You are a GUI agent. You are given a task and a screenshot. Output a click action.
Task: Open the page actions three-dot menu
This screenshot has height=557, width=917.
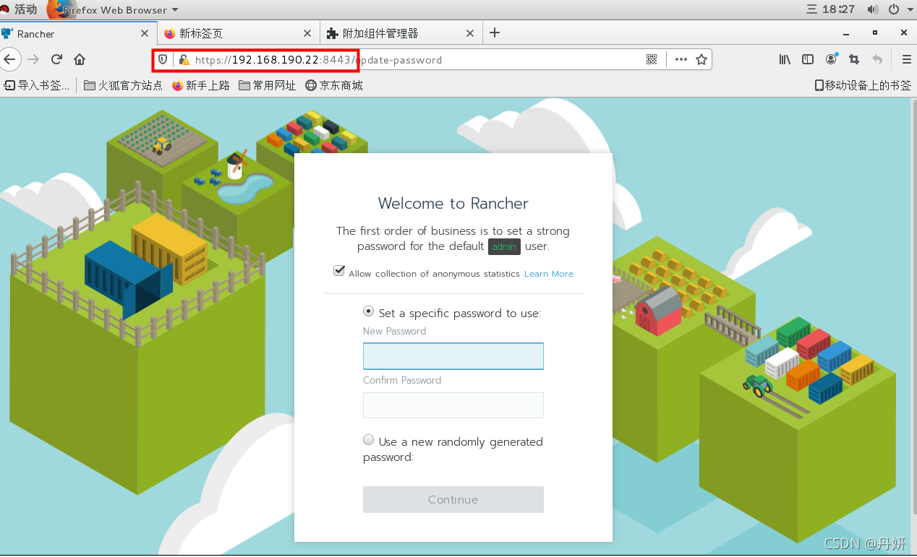[x=681, y=60]
